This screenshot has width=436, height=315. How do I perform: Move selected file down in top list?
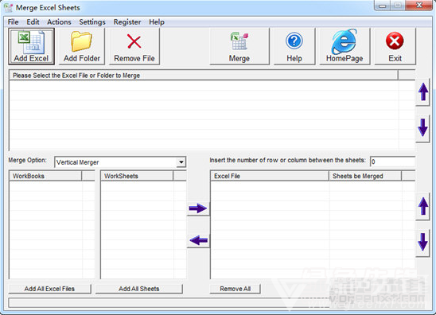(423, 128)
